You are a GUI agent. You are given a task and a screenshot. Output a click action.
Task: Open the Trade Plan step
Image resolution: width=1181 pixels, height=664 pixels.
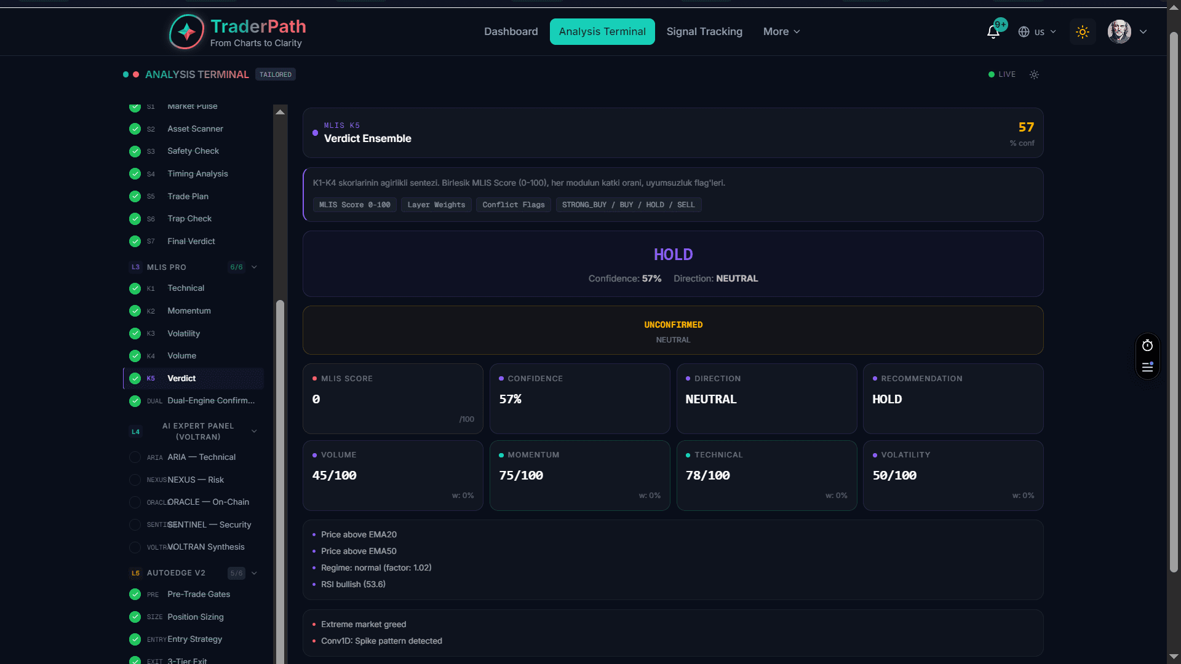pyautogui.click(x=194, y=197)
